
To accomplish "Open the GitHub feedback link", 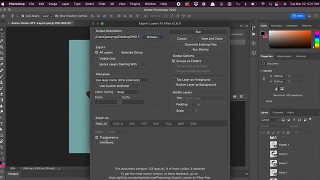I will (159, 178).
